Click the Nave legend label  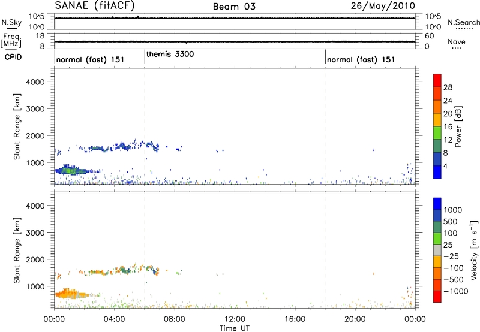(x=457, y=41)
